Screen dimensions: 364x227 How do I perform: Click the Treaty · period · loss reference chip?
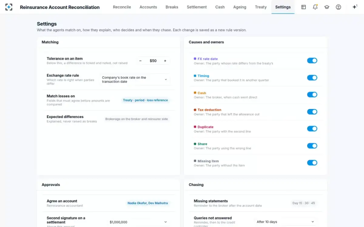coord(145,100)
